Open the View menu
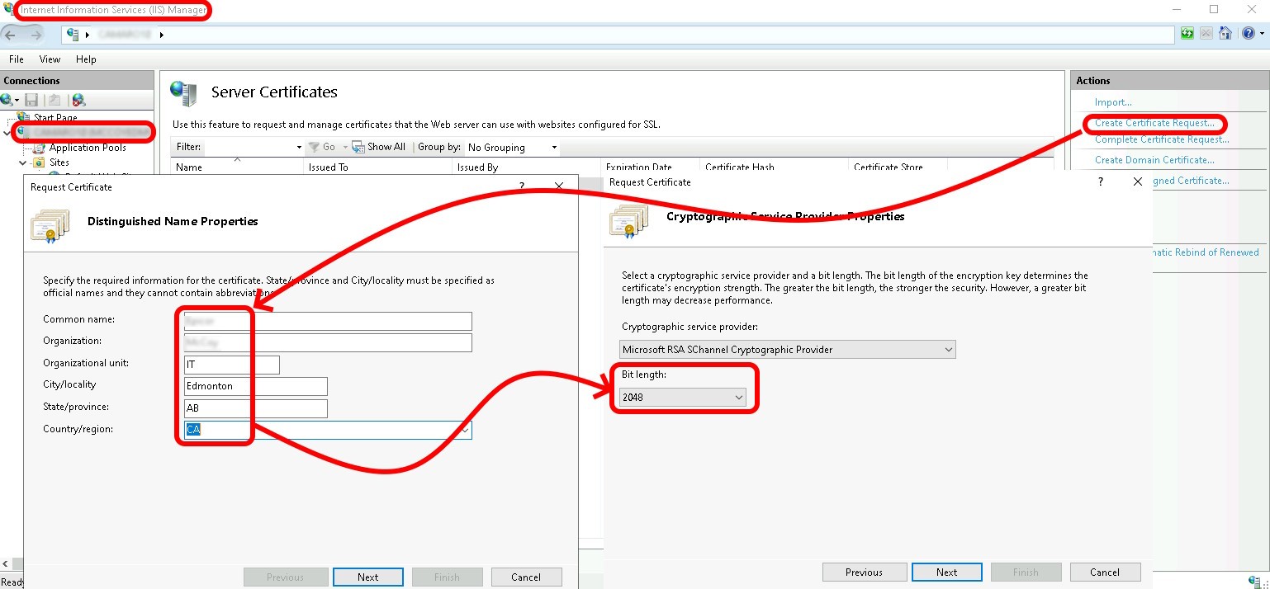This screenshot has height=589, width=1270. tap(49, 59)
